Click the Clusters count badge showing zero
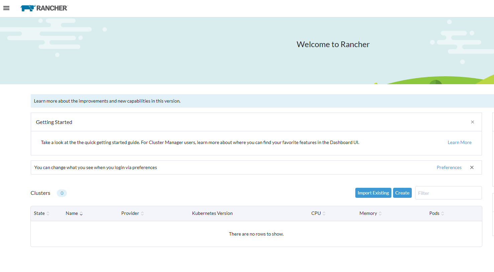 pos(61,193)
